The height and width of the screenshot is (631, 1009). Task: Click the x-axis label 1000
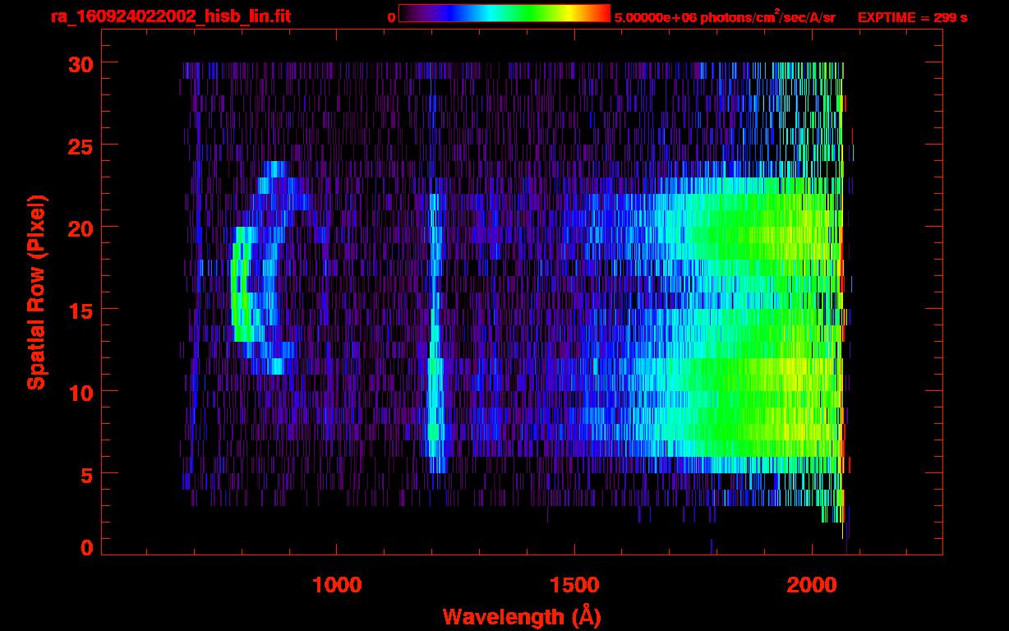click(337, 584)
